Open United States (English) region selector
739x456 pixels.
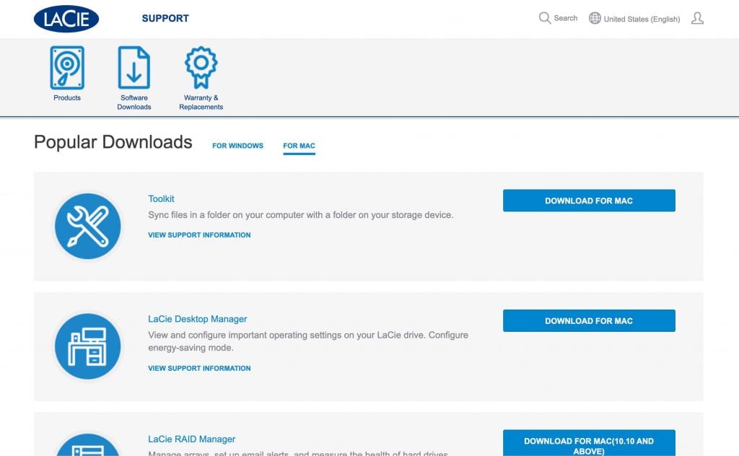(642, 19)
